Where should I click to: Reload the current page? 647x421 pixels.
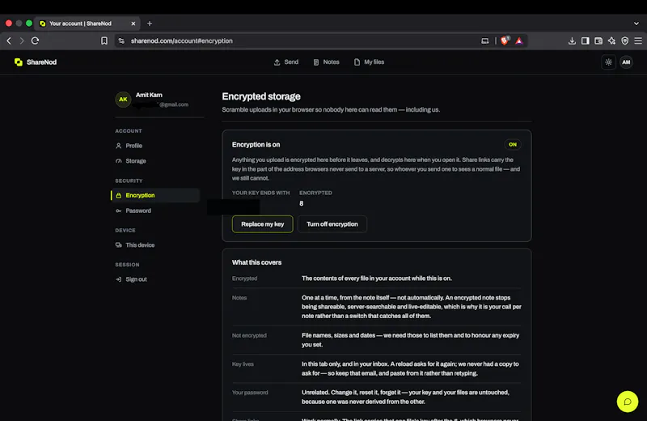pos(35,41)
